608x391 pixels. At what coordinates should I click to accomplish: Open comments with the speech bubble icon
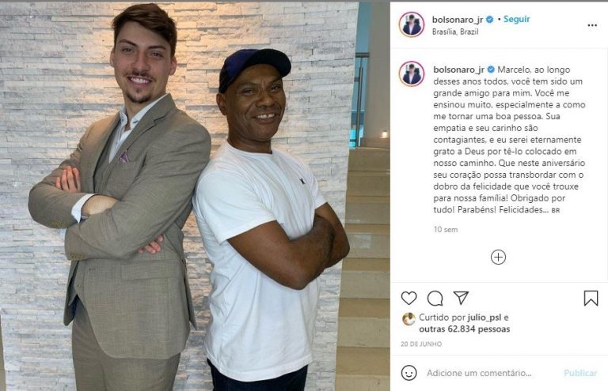point(435,298)
